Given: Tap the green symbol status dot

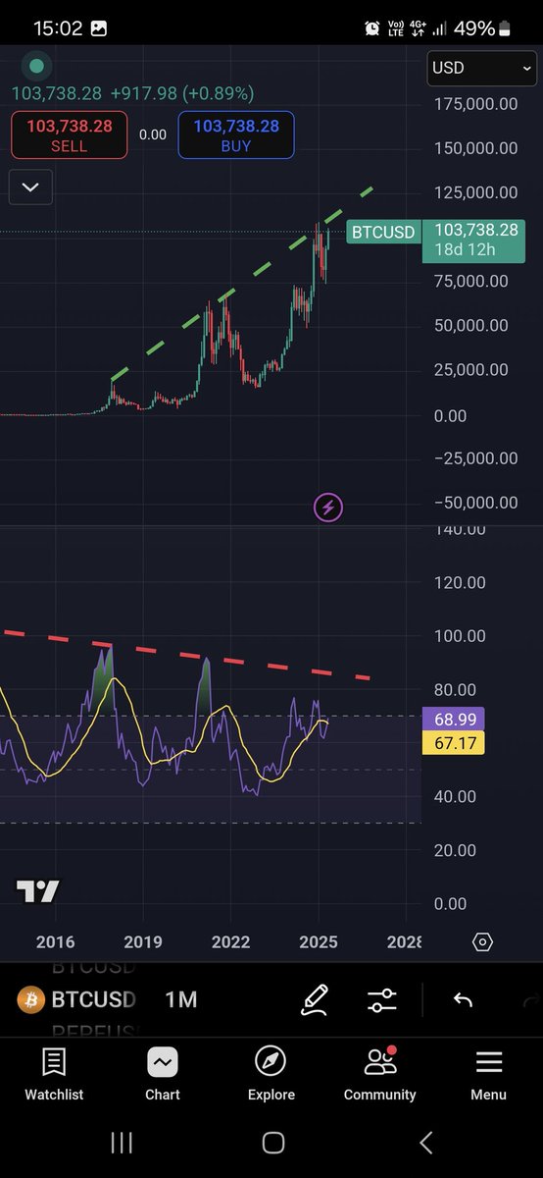Looking at the screenshot, I should point(36,67).
